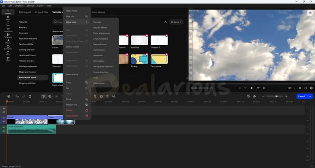Click the record button on timeline toolbar

(x=9, y=97)
